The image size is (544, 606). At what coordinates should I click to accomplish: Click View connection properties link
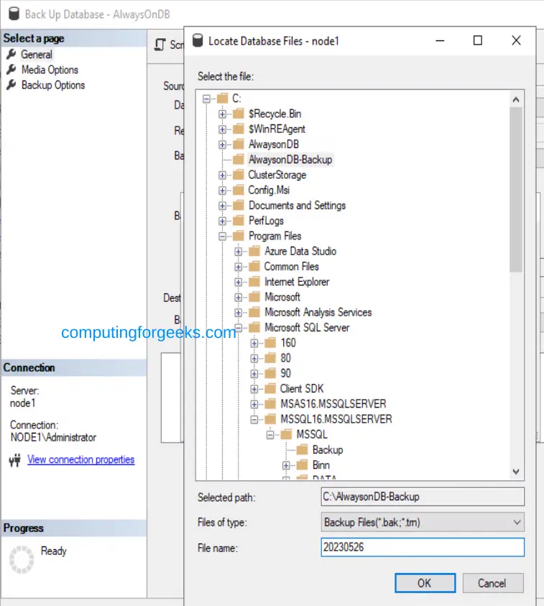80,459
